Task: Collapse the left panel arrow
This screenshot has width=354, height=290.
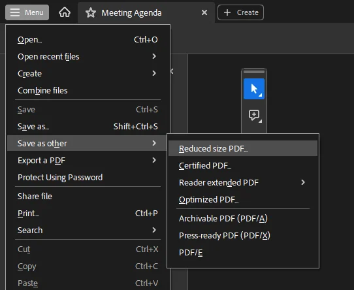Action: (x=172, y=71)
